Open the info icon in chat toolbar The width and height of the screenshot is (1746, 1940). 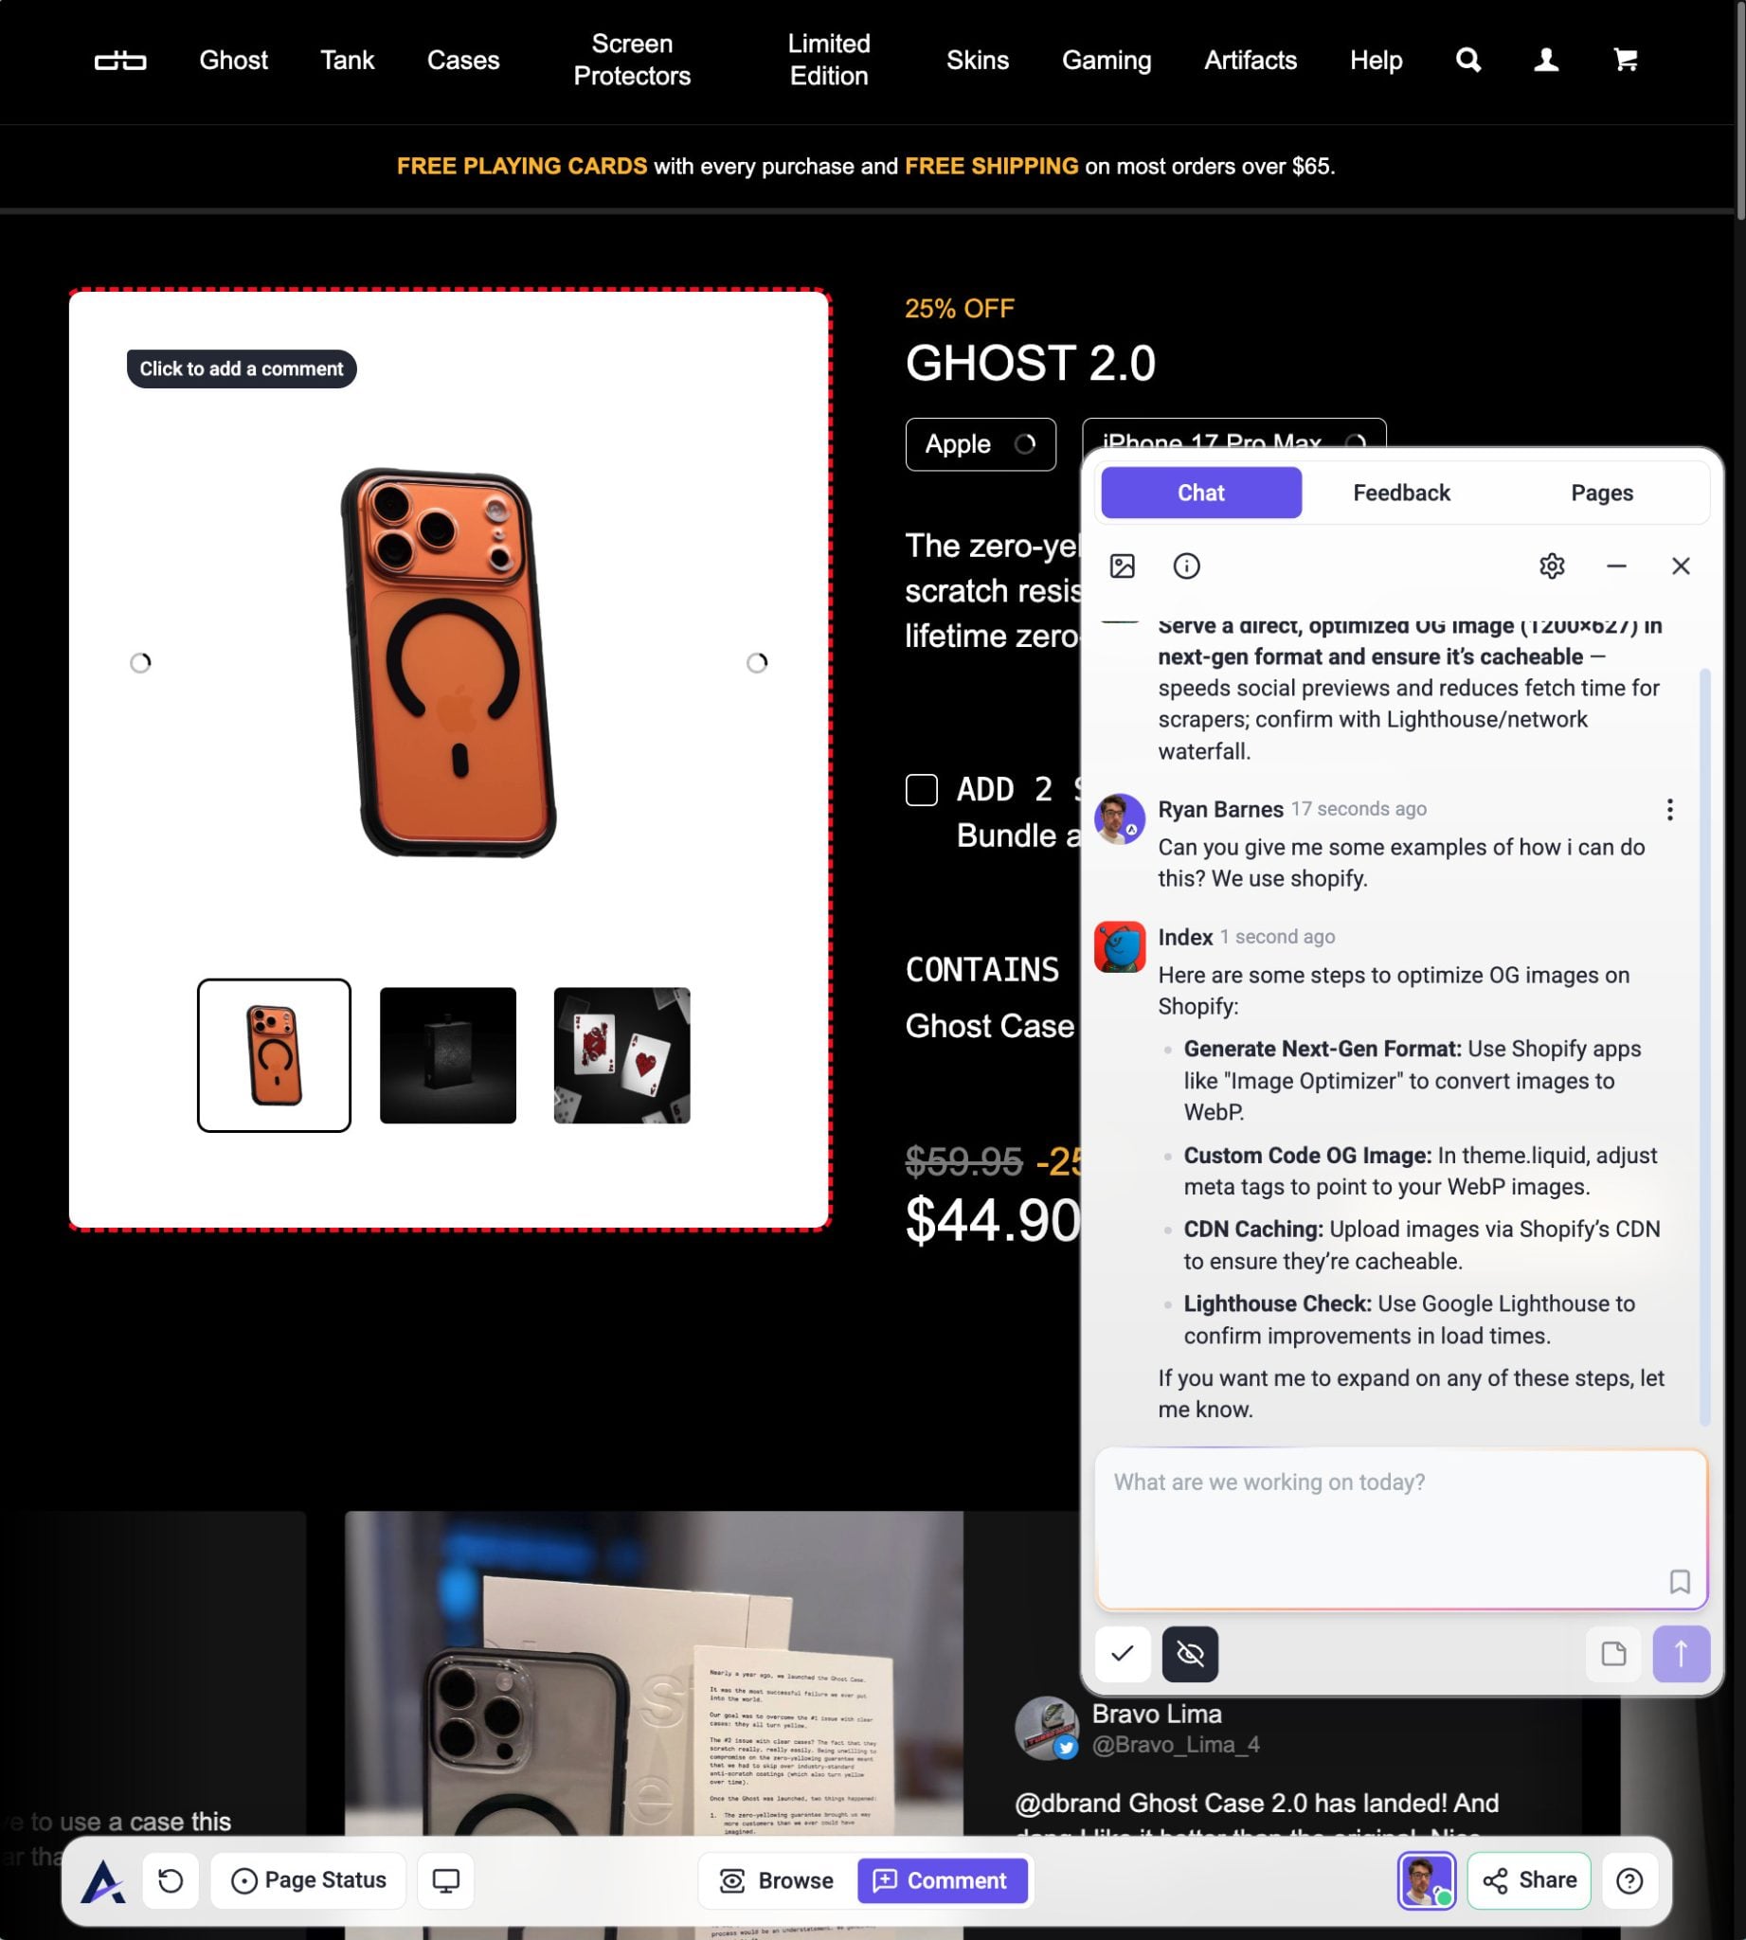(x=1186, y=566)
